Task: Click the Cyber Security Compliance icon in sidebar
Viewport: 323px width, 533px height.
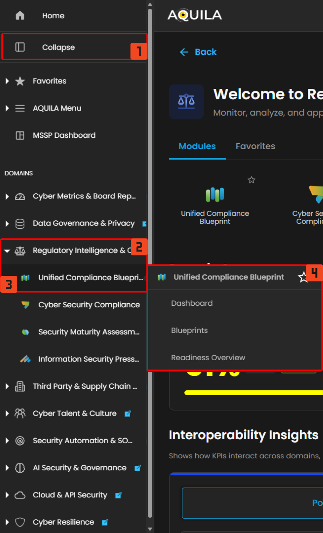Action: [x=25, y=305]
